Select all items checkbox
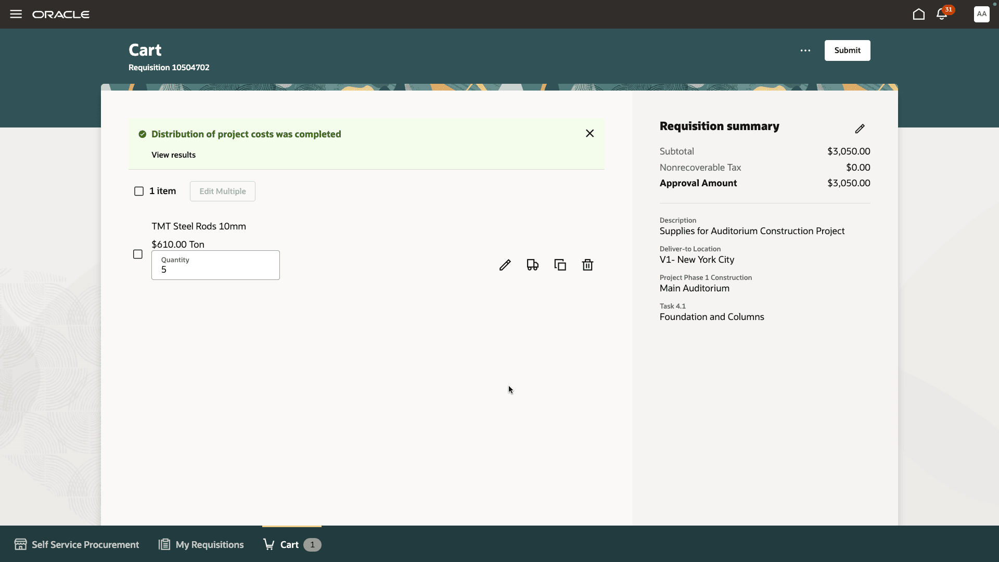 [138, 191]
